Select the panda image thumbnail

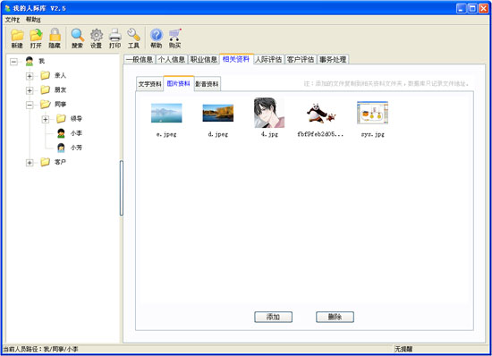point(320,114)
